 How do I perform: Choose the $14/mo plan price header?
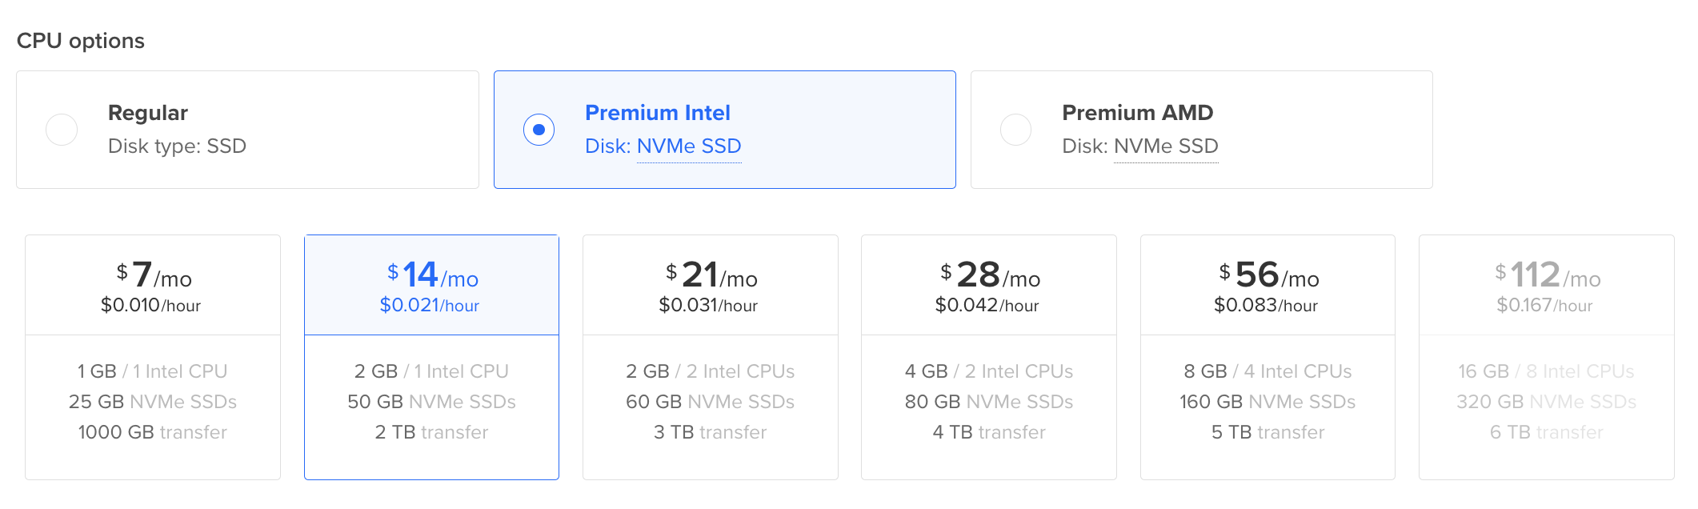pyautogui.click(x=431, y=285)
